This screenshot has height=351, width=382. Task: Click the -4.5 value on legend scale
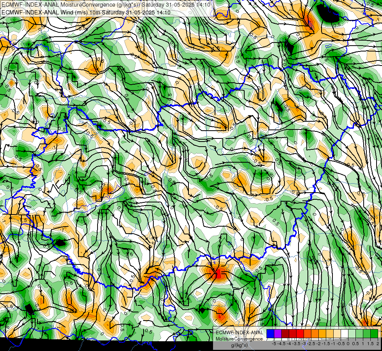click(282, 344)
